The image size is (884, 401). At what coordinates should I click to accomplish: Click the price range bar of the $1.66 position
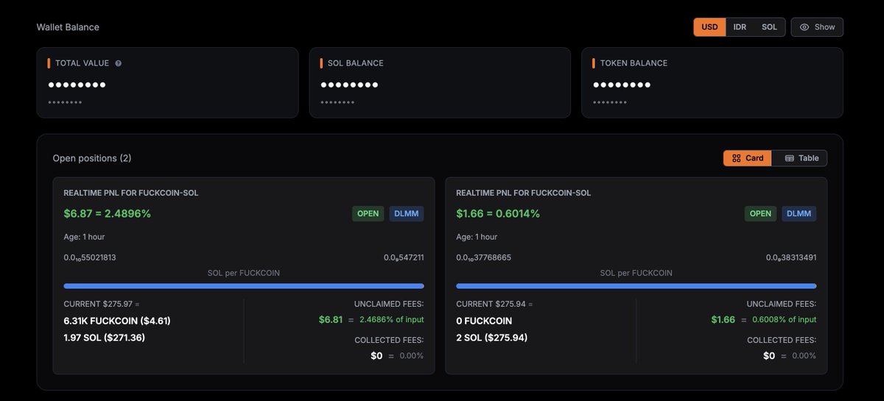click(636, 285)
